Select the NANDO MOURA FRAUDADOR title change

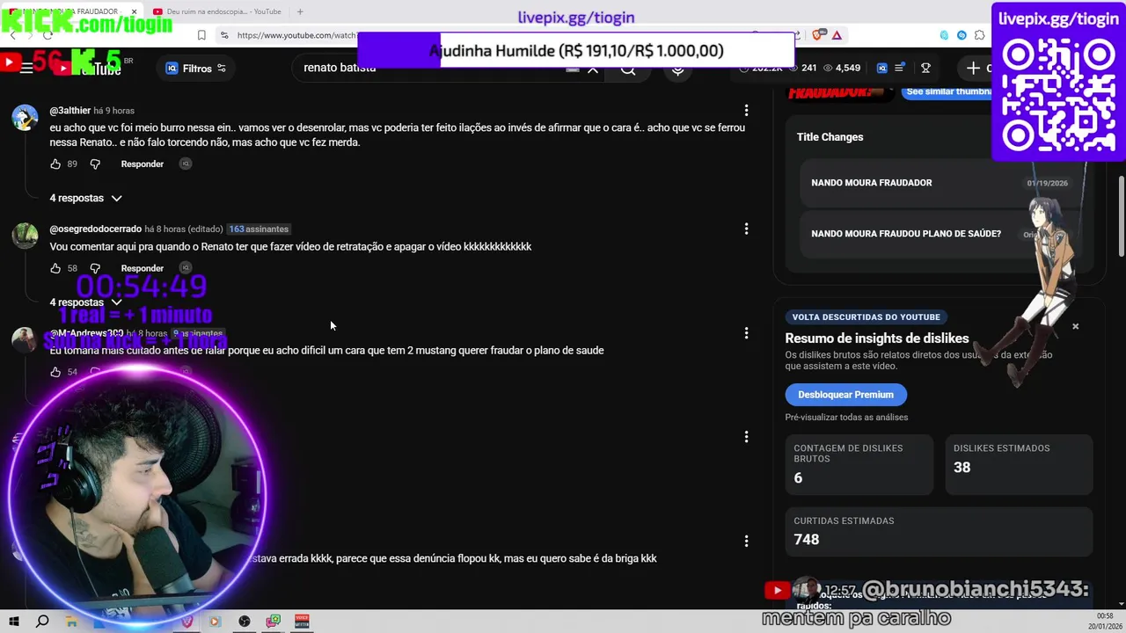[x=939, y=183]
